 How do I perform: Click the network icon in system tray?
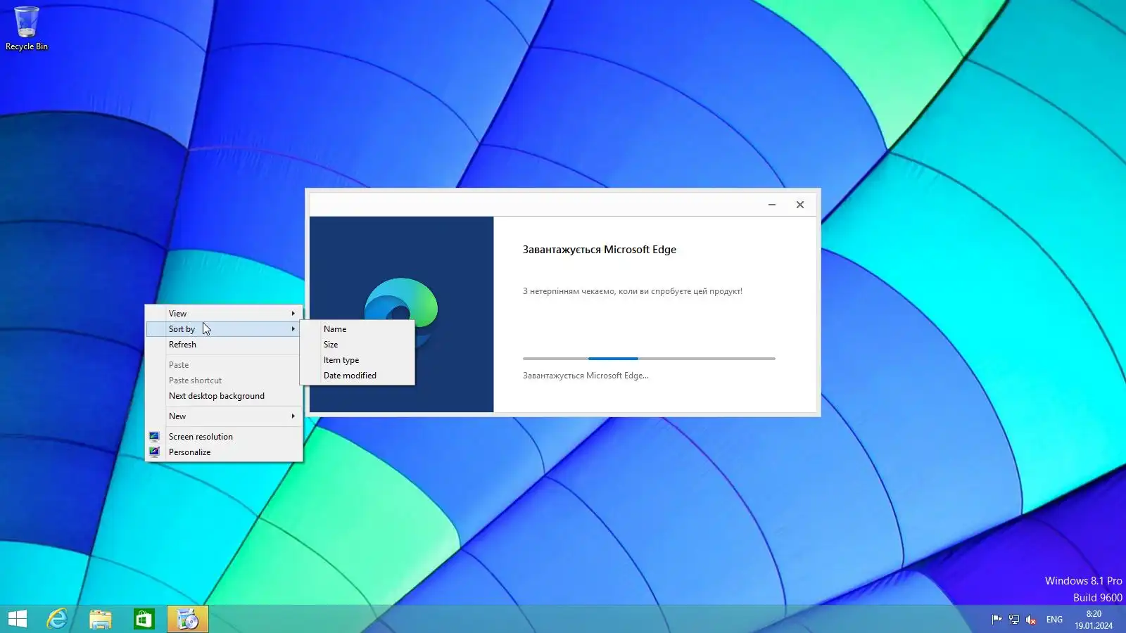coord(1014,620)
